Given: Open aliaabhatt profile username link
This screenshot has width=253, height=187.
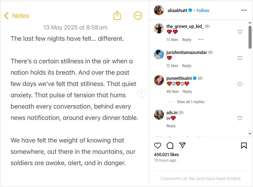Looking at the screenshot, I should click(177, 11).
